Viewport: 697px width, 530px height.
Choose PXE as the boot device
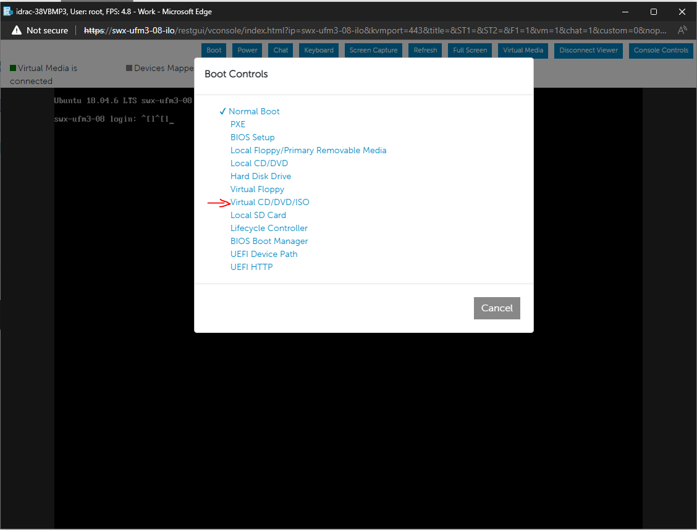pos(237,124)
